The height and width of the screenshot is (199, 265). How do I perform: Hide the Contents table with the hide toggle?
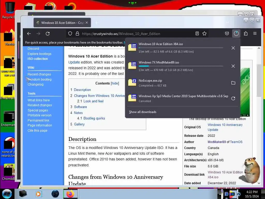pyautogui.click(x=115, y=83)
